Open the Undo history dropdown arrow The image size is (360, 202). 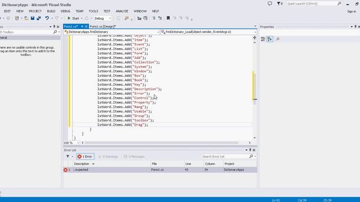pos(52,19)
